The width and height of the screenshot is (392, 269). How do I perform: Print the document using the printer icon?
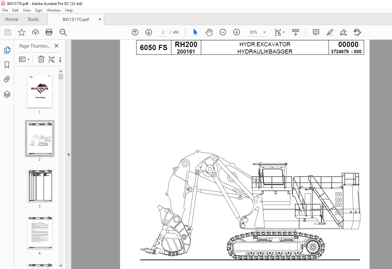pyautogui.click(x=49, y=32)
